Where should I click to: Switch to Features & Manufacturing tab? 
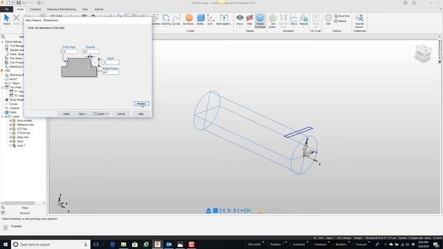pos(62,9)
